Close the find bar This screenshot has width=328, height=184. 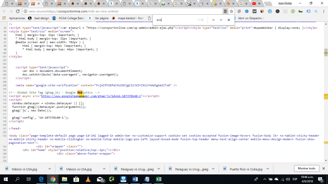[229, 20]
